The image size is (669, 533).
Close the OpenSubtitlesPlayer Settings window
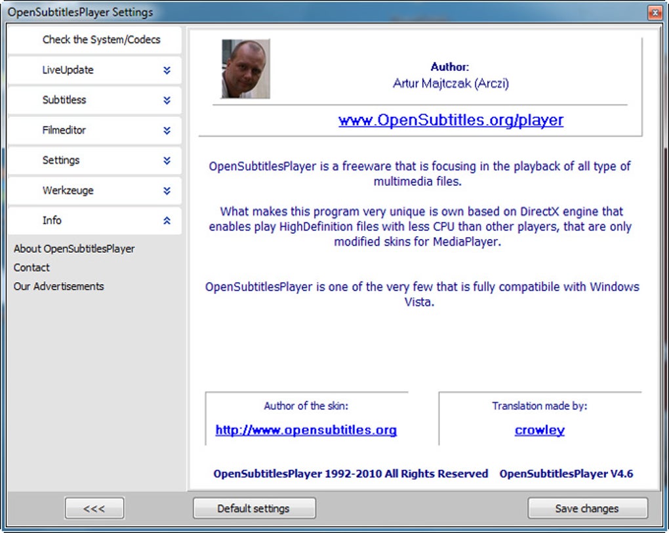(x=655, y=13)
